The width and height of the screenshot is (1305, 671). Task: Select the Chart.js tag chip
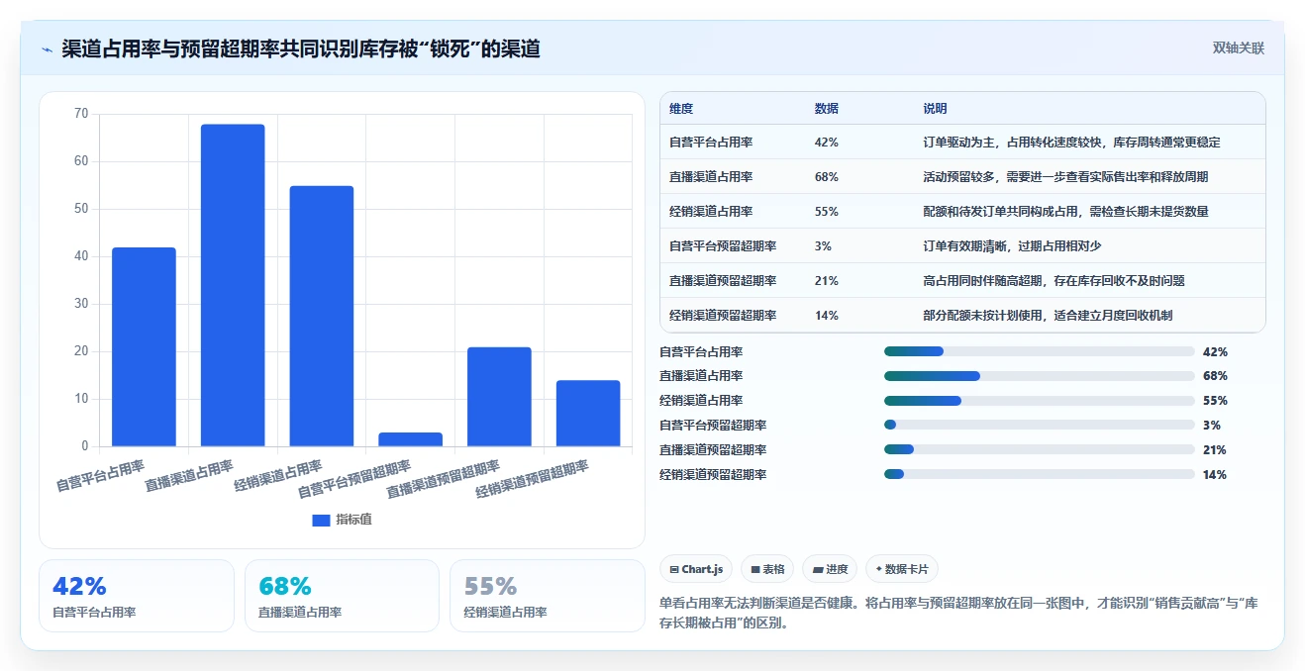point(696,569)
